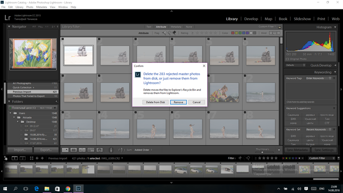Open toolbar content dropdown arrow
This screenshot has width=343, height=193.
[x=279, y=150]
